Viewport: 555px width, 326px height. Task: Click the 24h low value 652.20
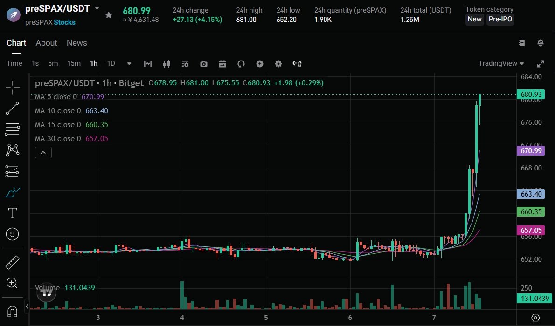coord(286,20)
